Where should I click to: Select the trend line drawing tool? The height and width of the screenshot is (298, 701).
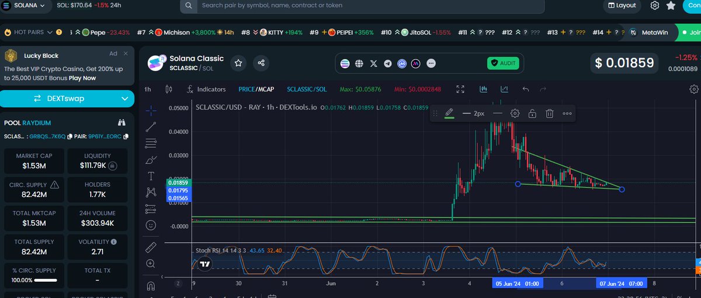pyautogui.click(x=151, y=126)
